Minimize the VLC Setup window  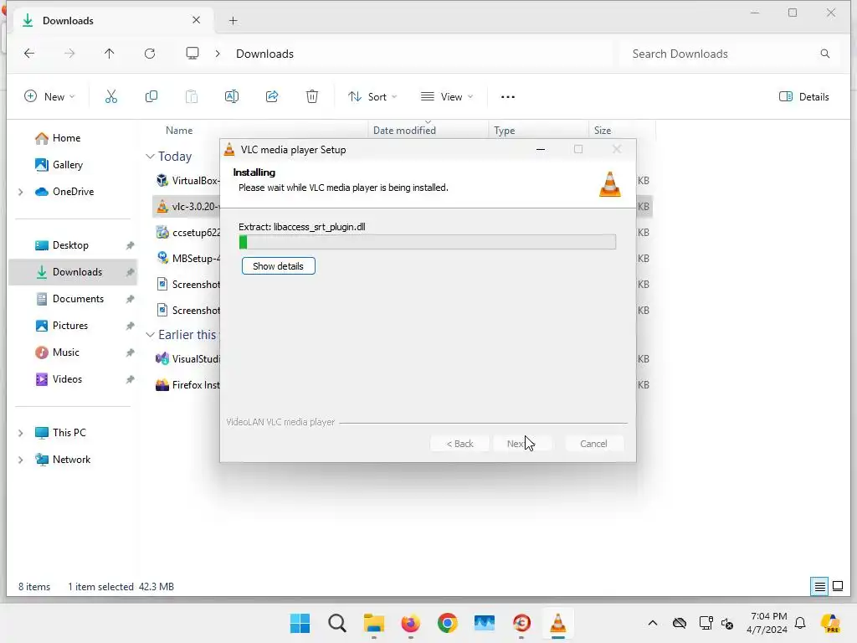(541, 149)
